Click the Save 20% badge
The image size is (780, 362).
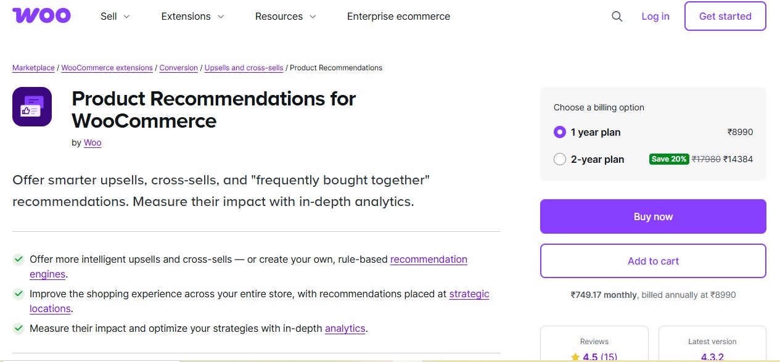668,158
